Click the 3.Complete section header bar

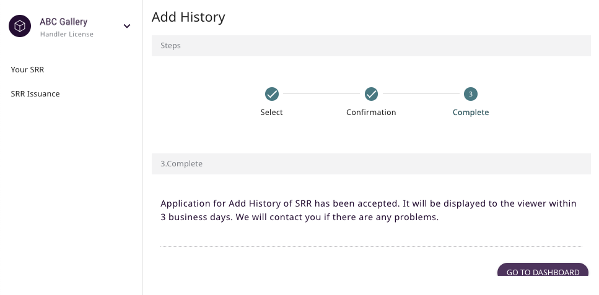(x=371, y=164)
